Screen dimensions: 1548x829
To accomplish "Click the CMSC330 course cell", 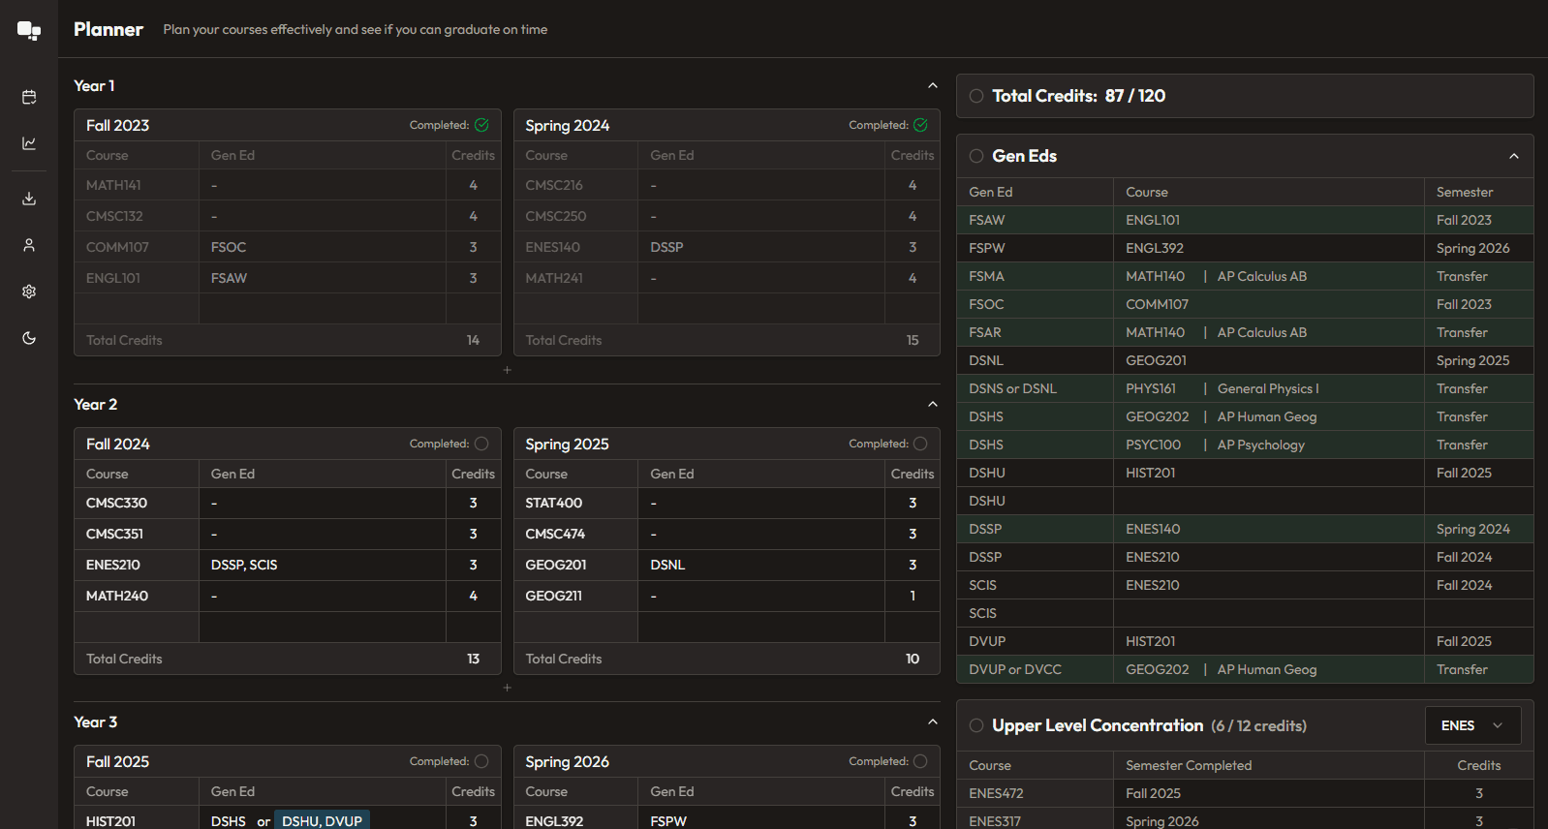I will pos(137,503).
